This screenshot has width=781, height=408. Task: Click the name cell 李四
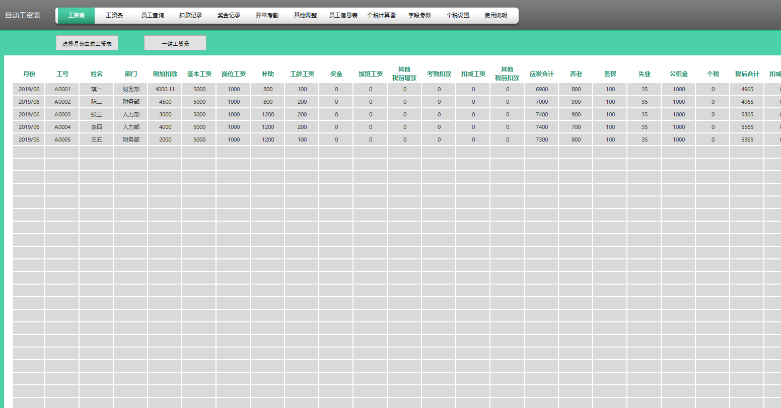pos(97,127)
